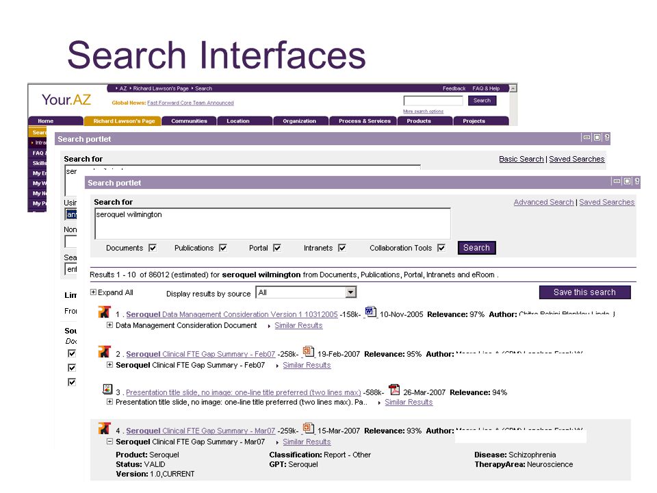Open Seroquel Clinical FTE Gap Summary - Mar07 link

(201, 431)
